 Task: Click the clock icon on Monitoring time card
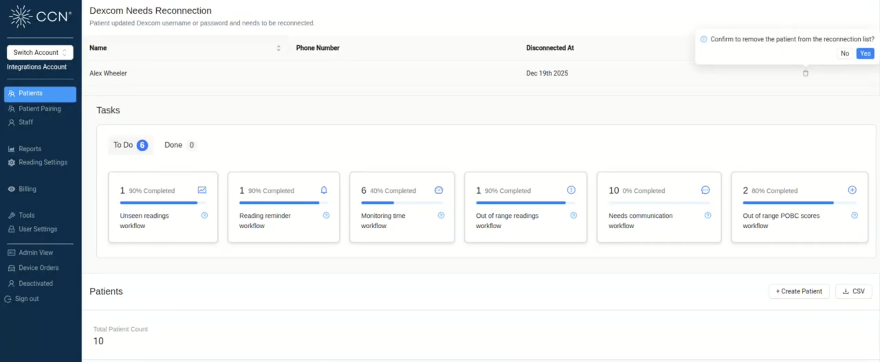pos(439,190)
